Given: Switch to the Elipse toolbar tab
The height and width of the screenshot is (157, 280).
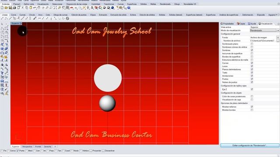Looking at the screenshot, I should [x=93, y=15].
